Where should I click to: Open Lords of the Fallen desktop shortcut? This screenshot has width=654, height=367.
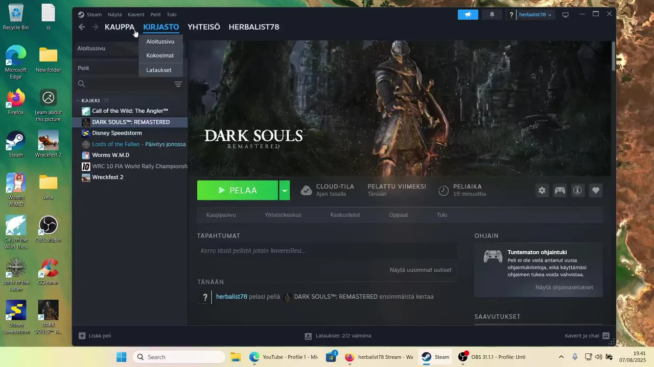click(16, 275)
